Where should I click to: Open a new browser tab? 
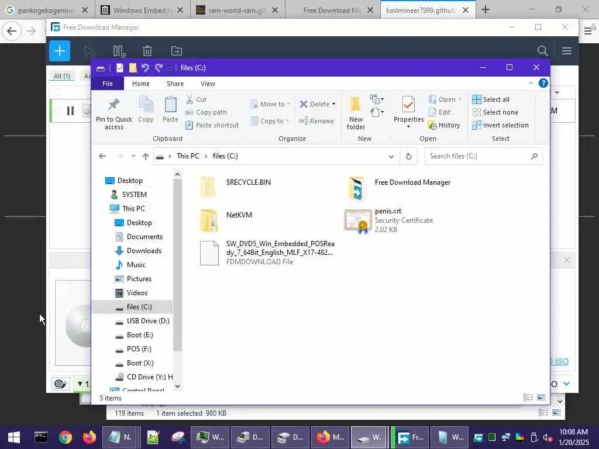(x=485, y=9)
